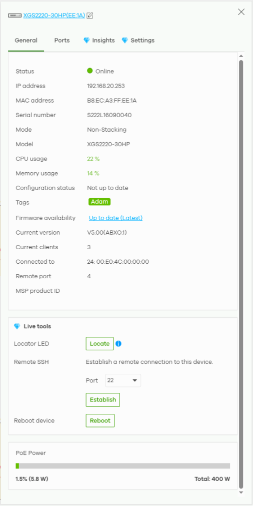This screenshot has height=506, width=253.
Task: Click the diamond icon next to Insights
Action: 86,41
